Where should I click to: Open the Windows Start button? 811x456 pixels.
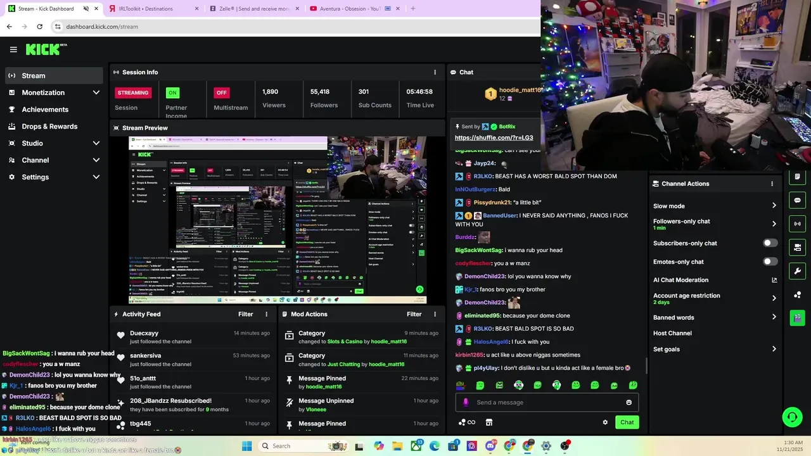[x=246, y=446]
